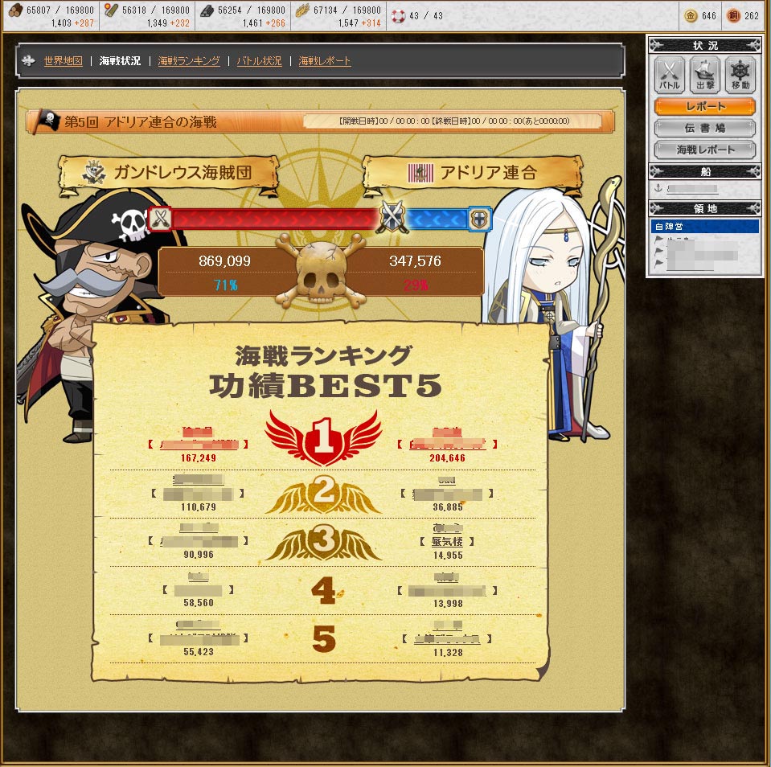Click the 出撃 ship icon
The image size is (771, 767).
[704, 75]
